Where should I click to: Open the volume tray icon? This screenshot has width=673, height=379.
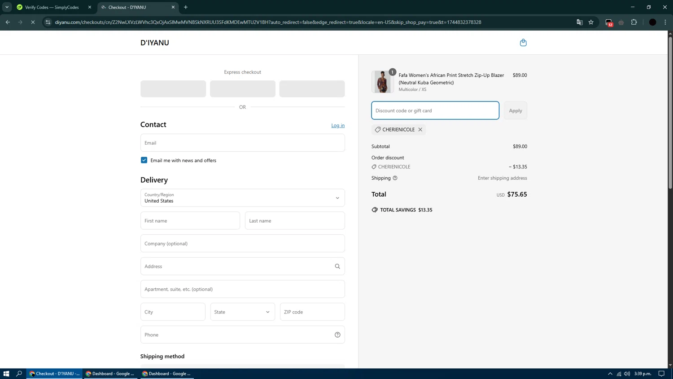627,374
